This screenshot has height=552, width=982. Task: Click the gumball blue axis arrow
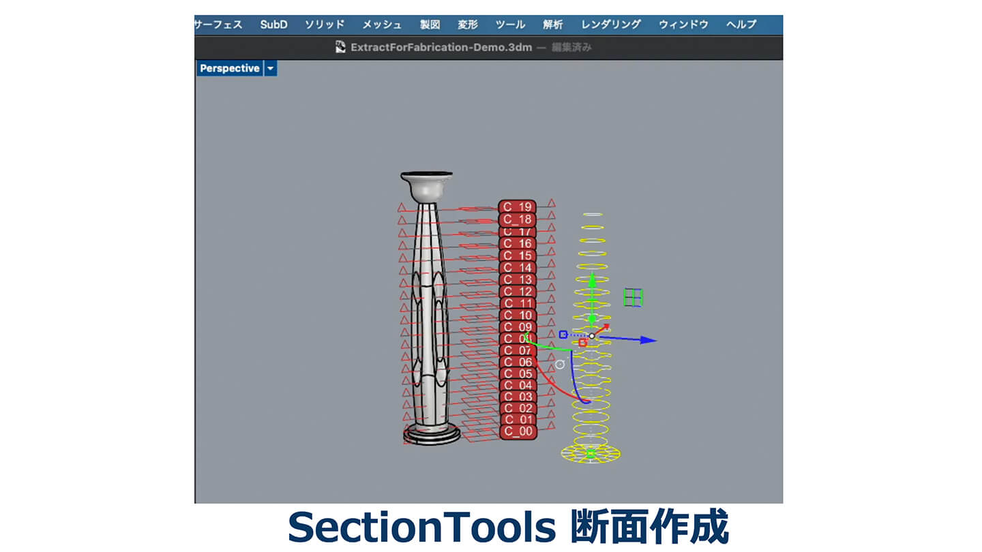click(x=648, y=340)
